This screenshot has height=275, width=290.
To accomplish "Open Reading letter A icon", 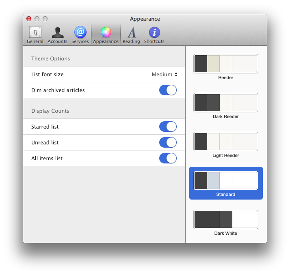I will click(x=132, y=32).
